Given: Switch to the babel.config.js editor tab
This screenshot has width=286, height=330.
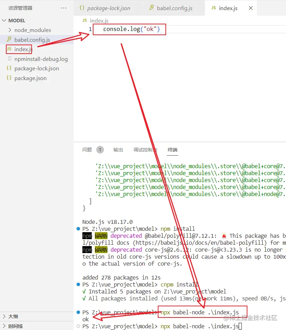Looking at the screenshot, I should click(x=173, y=8).
